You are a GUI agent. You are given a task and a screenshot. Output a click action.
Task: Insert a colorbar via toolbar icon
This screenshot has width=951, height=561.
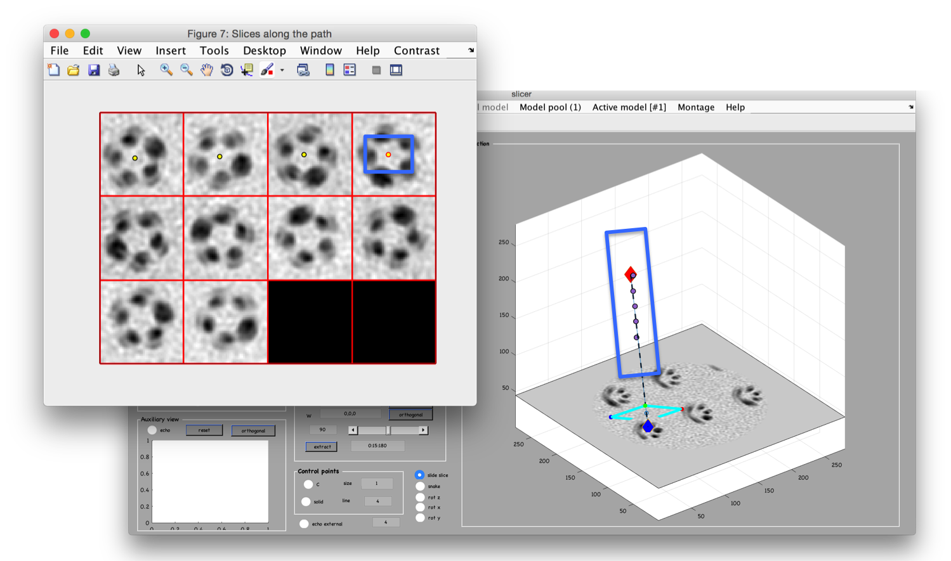(330, 70)
